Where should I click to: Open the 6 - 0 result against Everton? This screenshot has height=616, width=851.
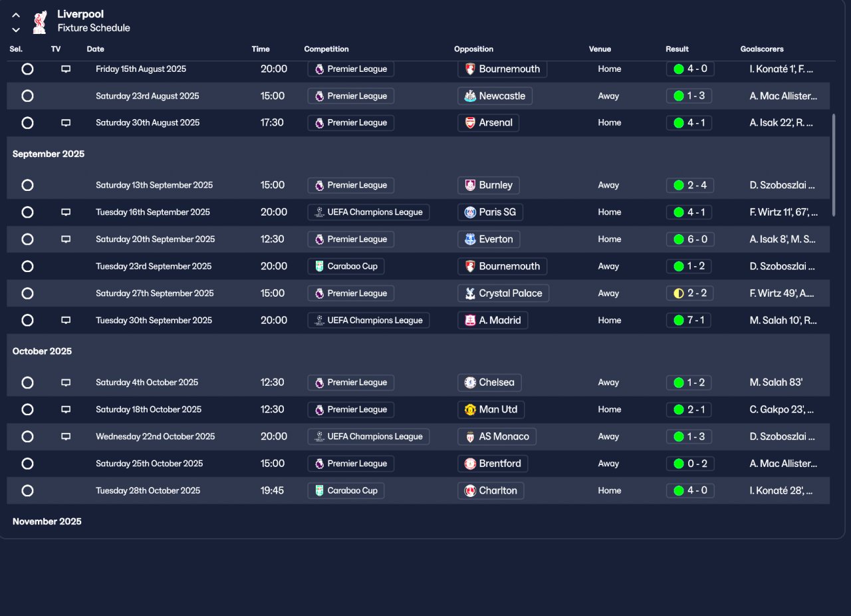[690, 239]
